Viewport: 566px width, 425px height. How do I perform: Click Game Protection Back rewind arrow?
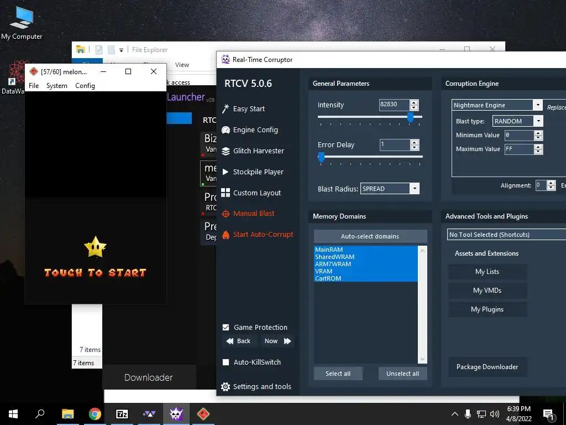[x=229, y=341]
